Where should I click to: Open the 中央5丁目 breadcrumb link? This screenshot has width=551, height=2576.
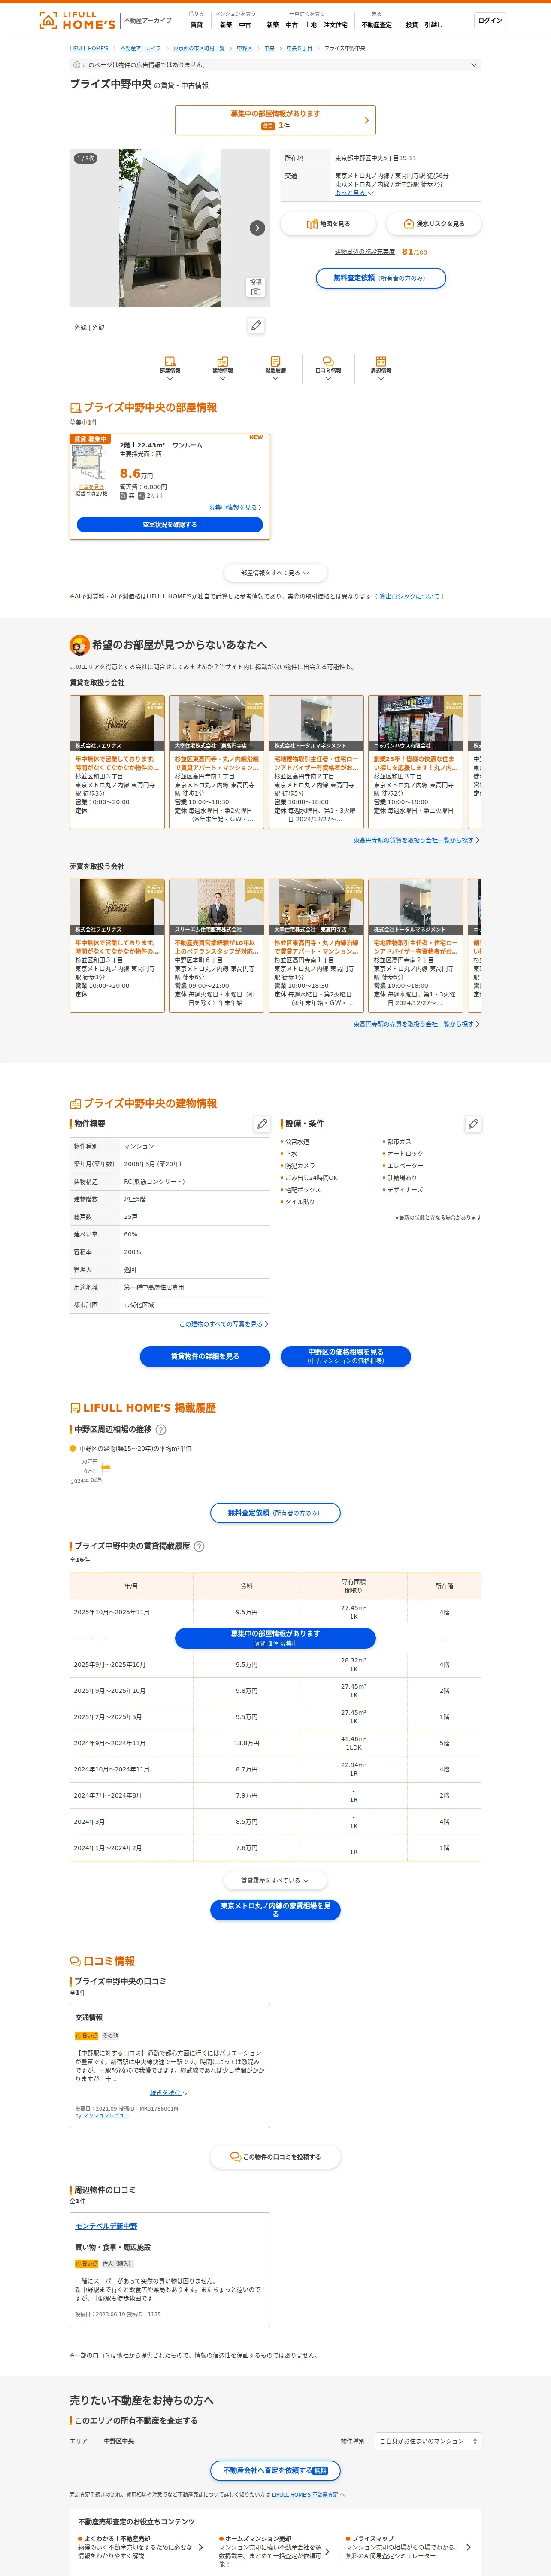[299, 48]
